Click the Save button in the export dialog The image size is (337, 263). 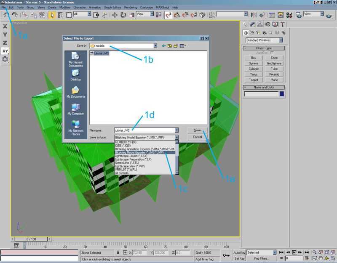click(197, 130)
